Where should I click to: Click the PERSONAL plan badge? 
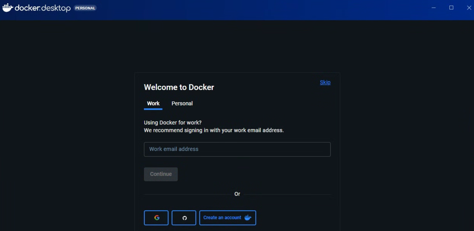click(x=85, y=8)
